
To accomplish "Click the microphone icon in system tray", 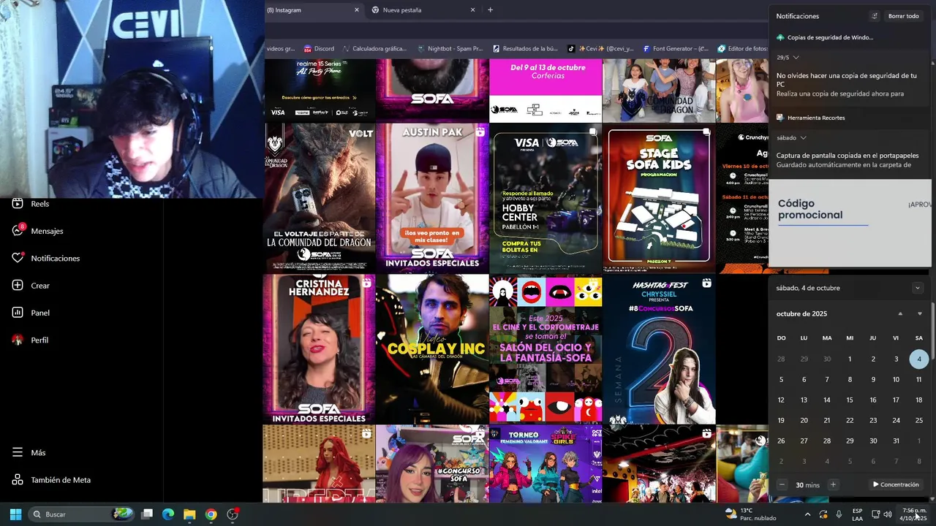I will click(839, 514).
